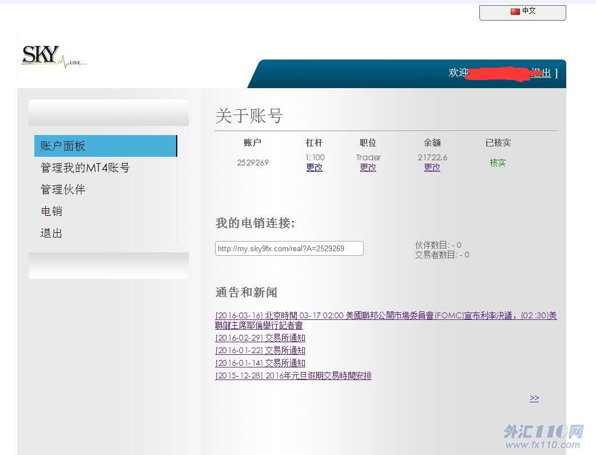Open the 2016-01-14 交易所通知 notice
This screenshot has width=596, height=455.
[x=260, y=363]
